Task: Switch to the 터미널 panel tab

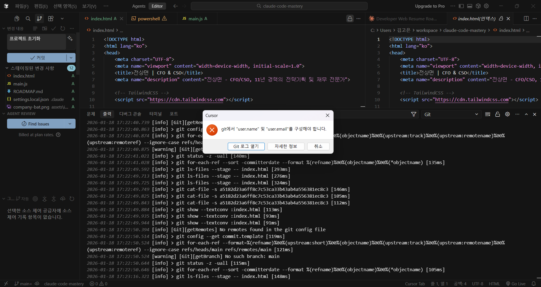Action: click(x=155, y=114)
